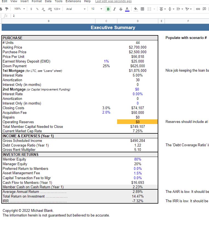The width and height of the screenshot is (209, 225).
Task: Open text wrapping dropdown
Action: point(180,9)
